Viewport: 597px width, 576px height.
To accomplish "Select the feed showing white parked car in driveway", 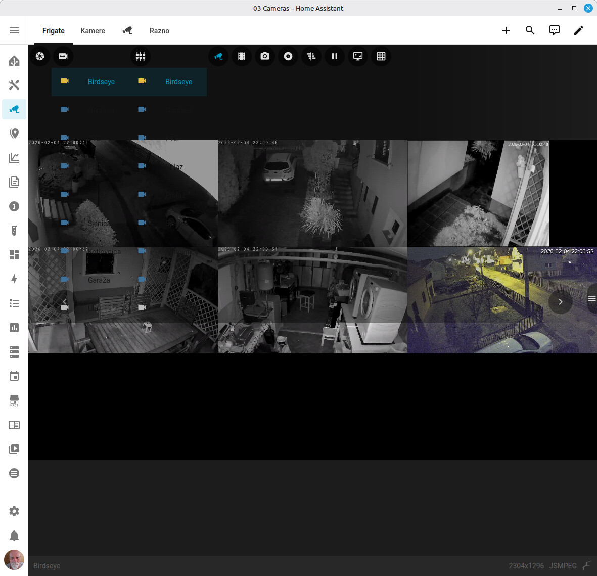I will (312, 193).
